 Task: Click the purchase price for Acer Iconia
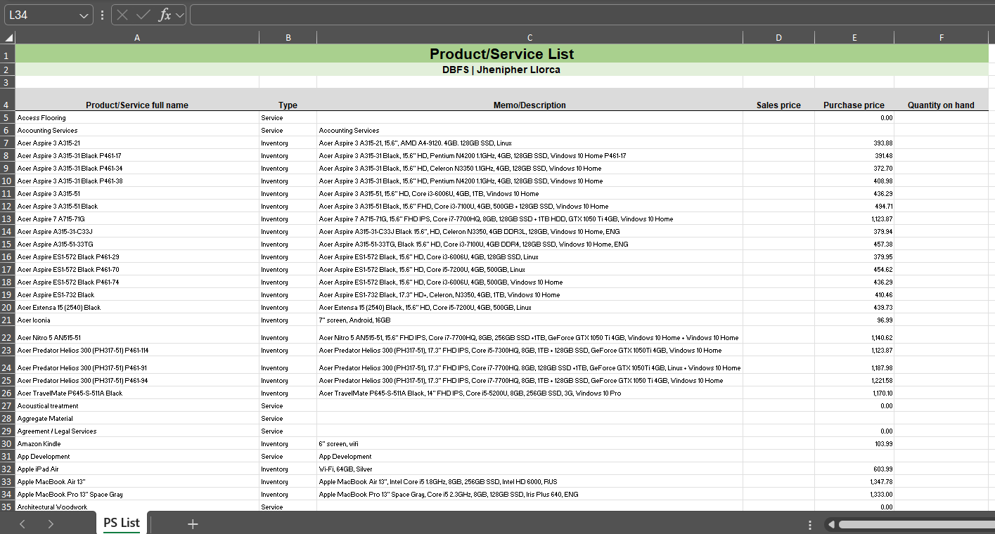854,320
